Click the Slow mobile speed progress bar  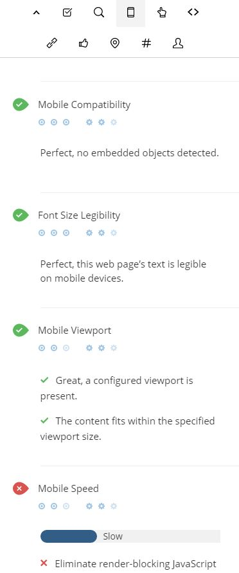coord(130,536)
